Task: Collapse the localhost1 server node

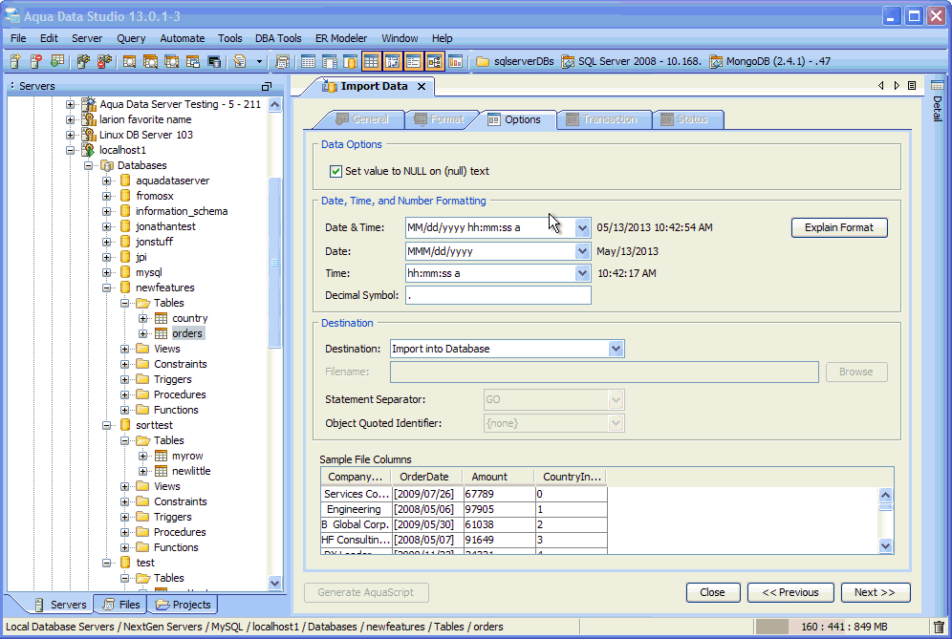Action: click(71, 150)
